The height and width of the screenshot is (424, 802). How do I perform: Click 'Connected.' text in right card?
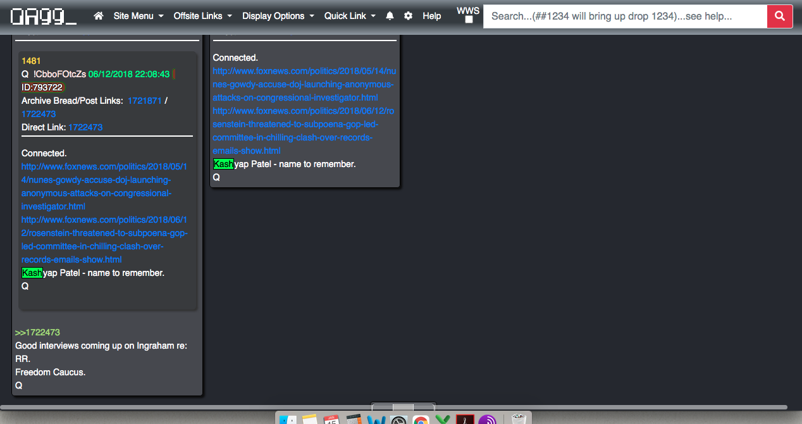[x=235, y=58]
